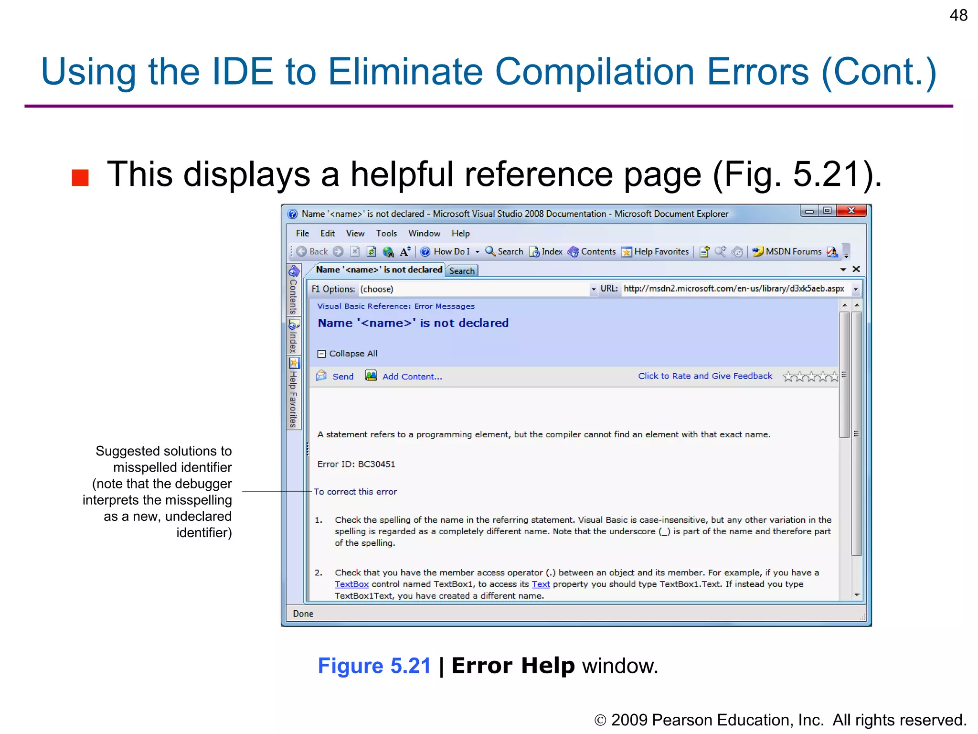
Task: Click the Forward navigation arrow
Action: [339, 251]
